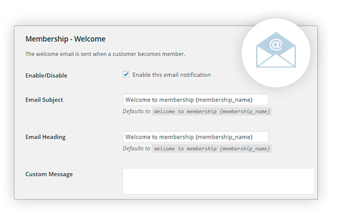This screenshot has height=224, width=348.
Task: Click the open envelope email icon
Action: [x=276, y=50]
